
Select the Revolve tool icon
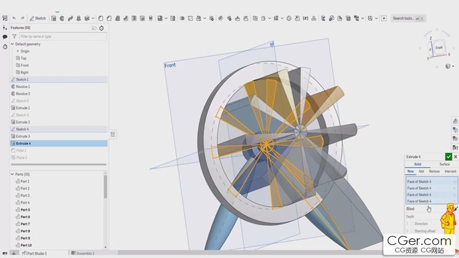click(x=62, y=18)
